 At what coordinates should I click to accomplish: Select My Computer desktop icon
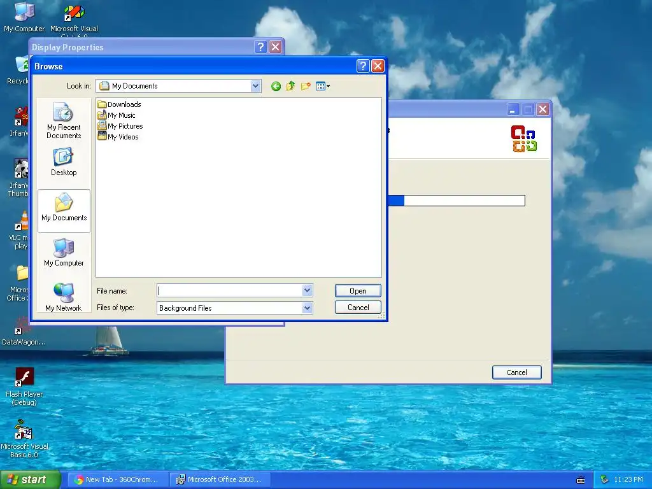[x=24, y=17]
